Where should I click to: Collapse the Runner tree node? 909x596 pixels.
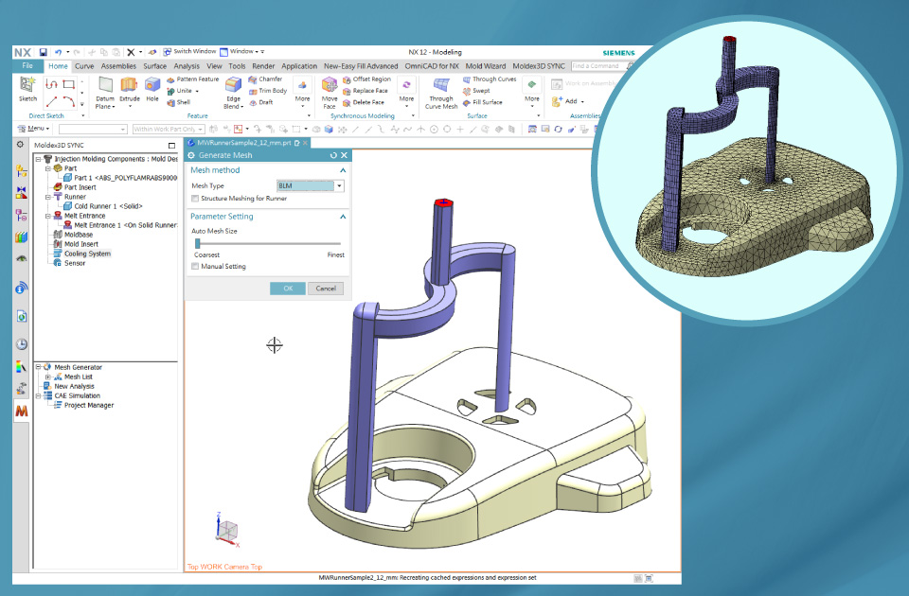tap(48, 197)
